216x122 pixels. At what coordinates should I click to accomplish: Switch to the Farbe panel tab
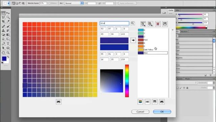(x=171, y=10)
